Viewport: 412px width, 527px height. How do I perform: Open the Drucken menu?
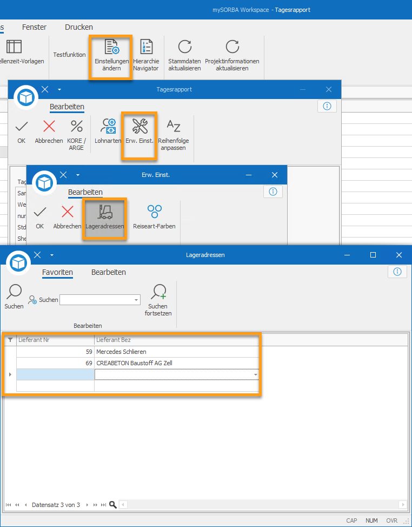(x=79, y=27)
